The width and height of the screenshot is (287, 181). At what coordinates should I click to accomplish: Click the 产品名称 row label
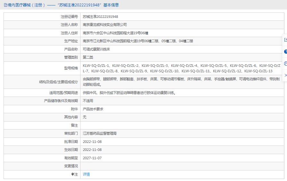tap(71, 49)
